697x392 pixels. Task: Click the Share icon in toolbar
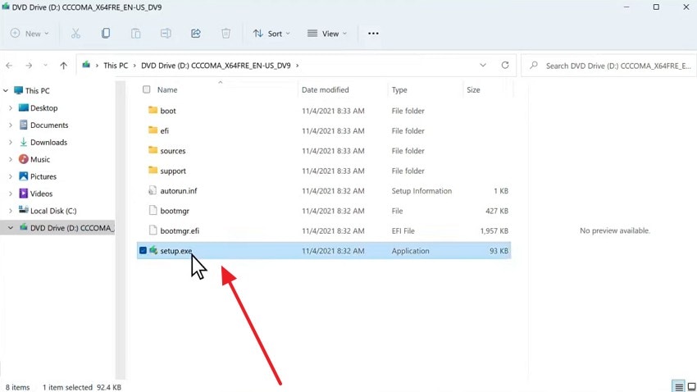coord(196,34)
